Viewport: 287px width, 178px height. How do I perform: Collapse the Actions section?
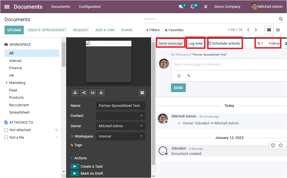click(x=79, y=158)
